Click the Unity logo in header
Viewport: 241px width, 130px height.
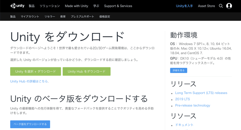17,6
